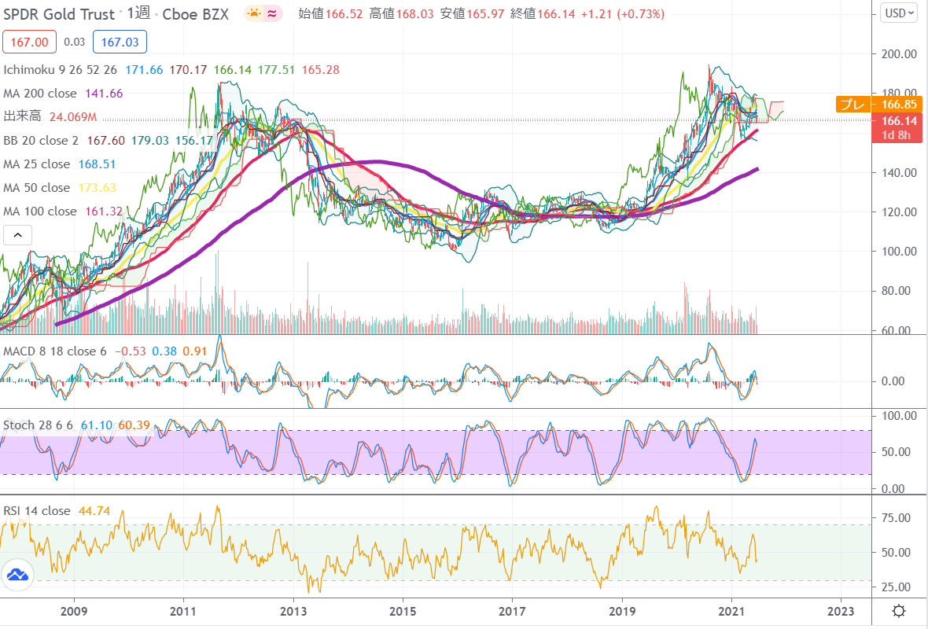This screenshot has height=629, width=928.
Task: Select the Stoch 28 6 6 indicator legend
Action: [39, 425]
